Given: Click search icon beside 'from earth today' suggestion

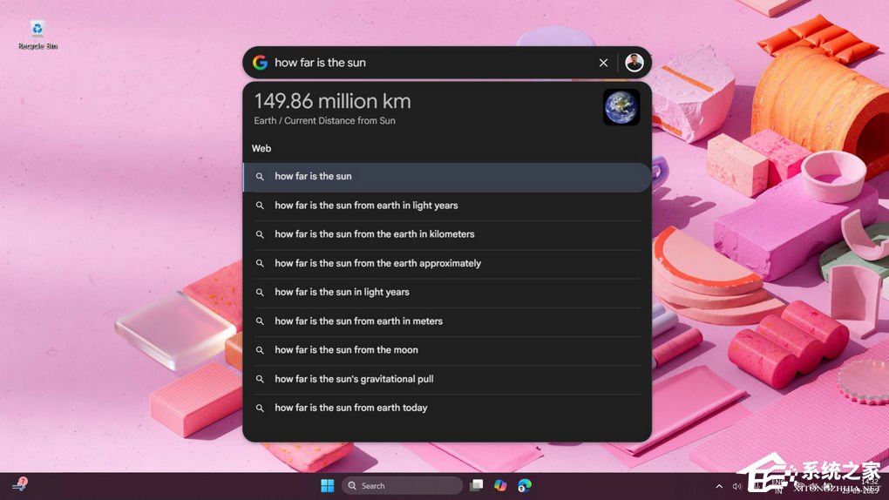Looking at the screenshot, I should click(260, 409).
